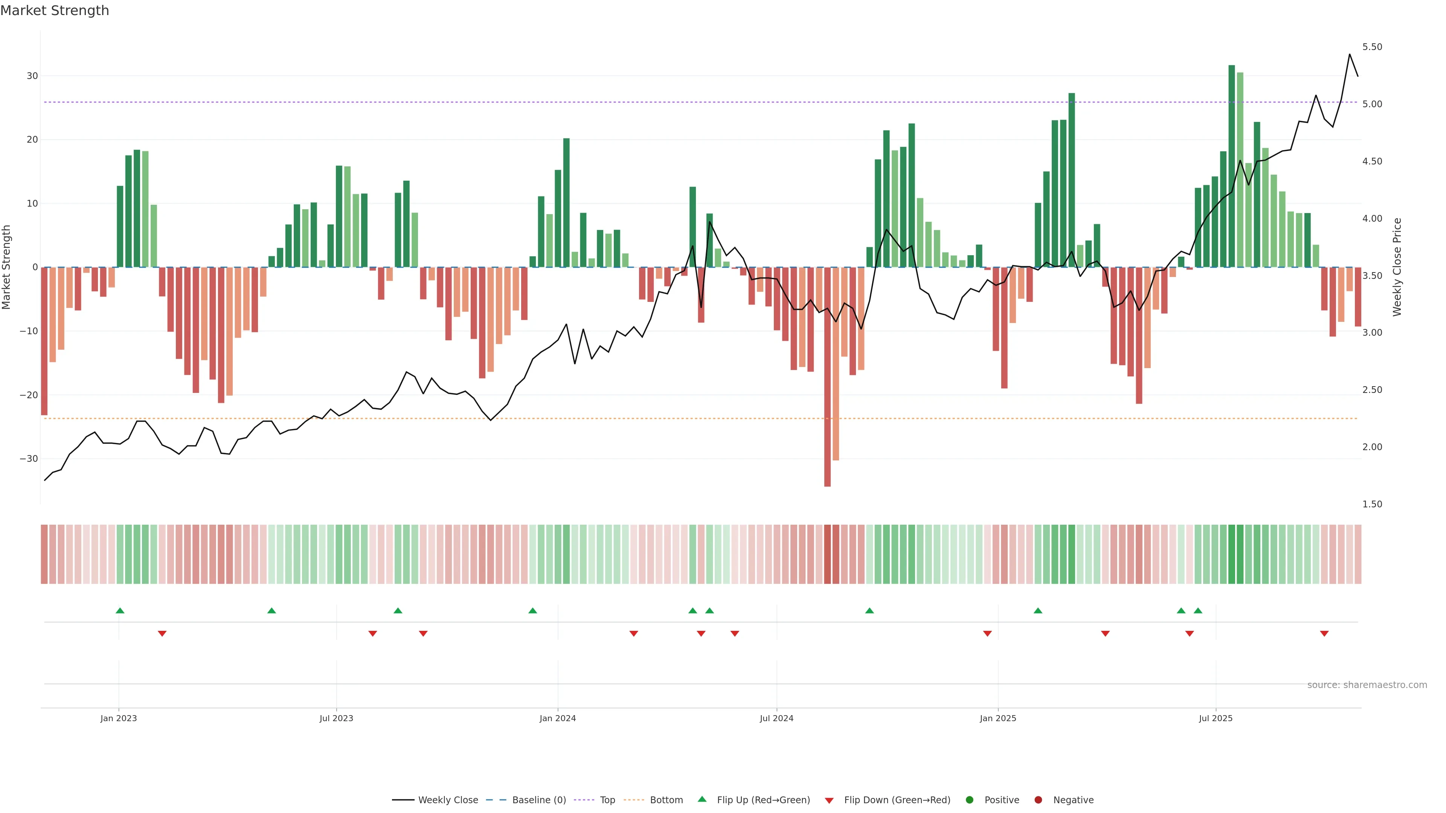1446x813 pixels.
Task: Click the Jul 2024 x-axis label
Action: [x=776, y=718]
